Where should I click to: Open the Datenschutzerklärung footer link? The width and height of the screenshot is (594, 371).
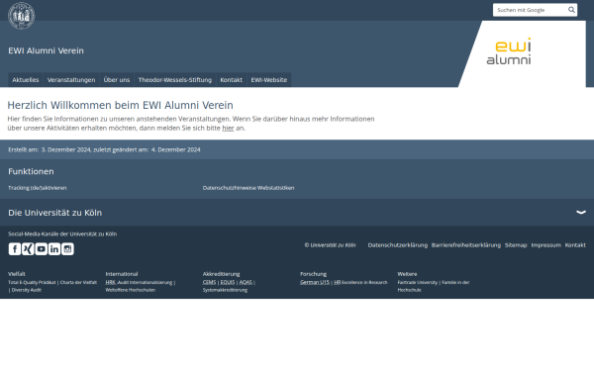click(x=398, y=245)
